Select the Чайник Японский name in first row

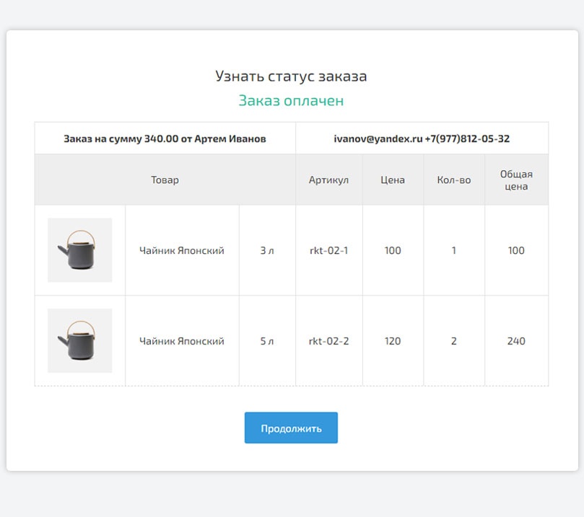[x=181, y=251]
